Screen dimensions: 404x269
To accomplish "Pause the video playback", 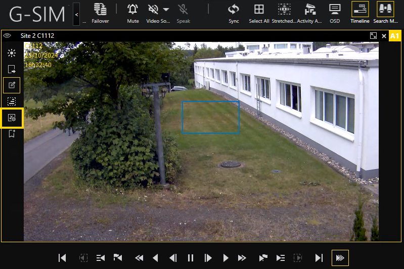I will coord(191,258).
